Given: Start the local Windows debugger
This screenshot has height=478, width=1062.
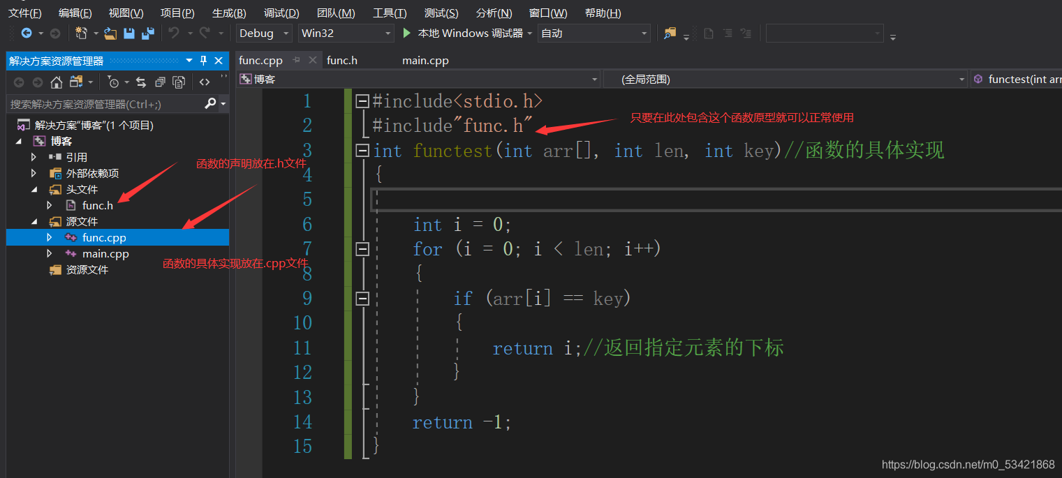Looking at the screenshot, I should [x=463, y=33].
